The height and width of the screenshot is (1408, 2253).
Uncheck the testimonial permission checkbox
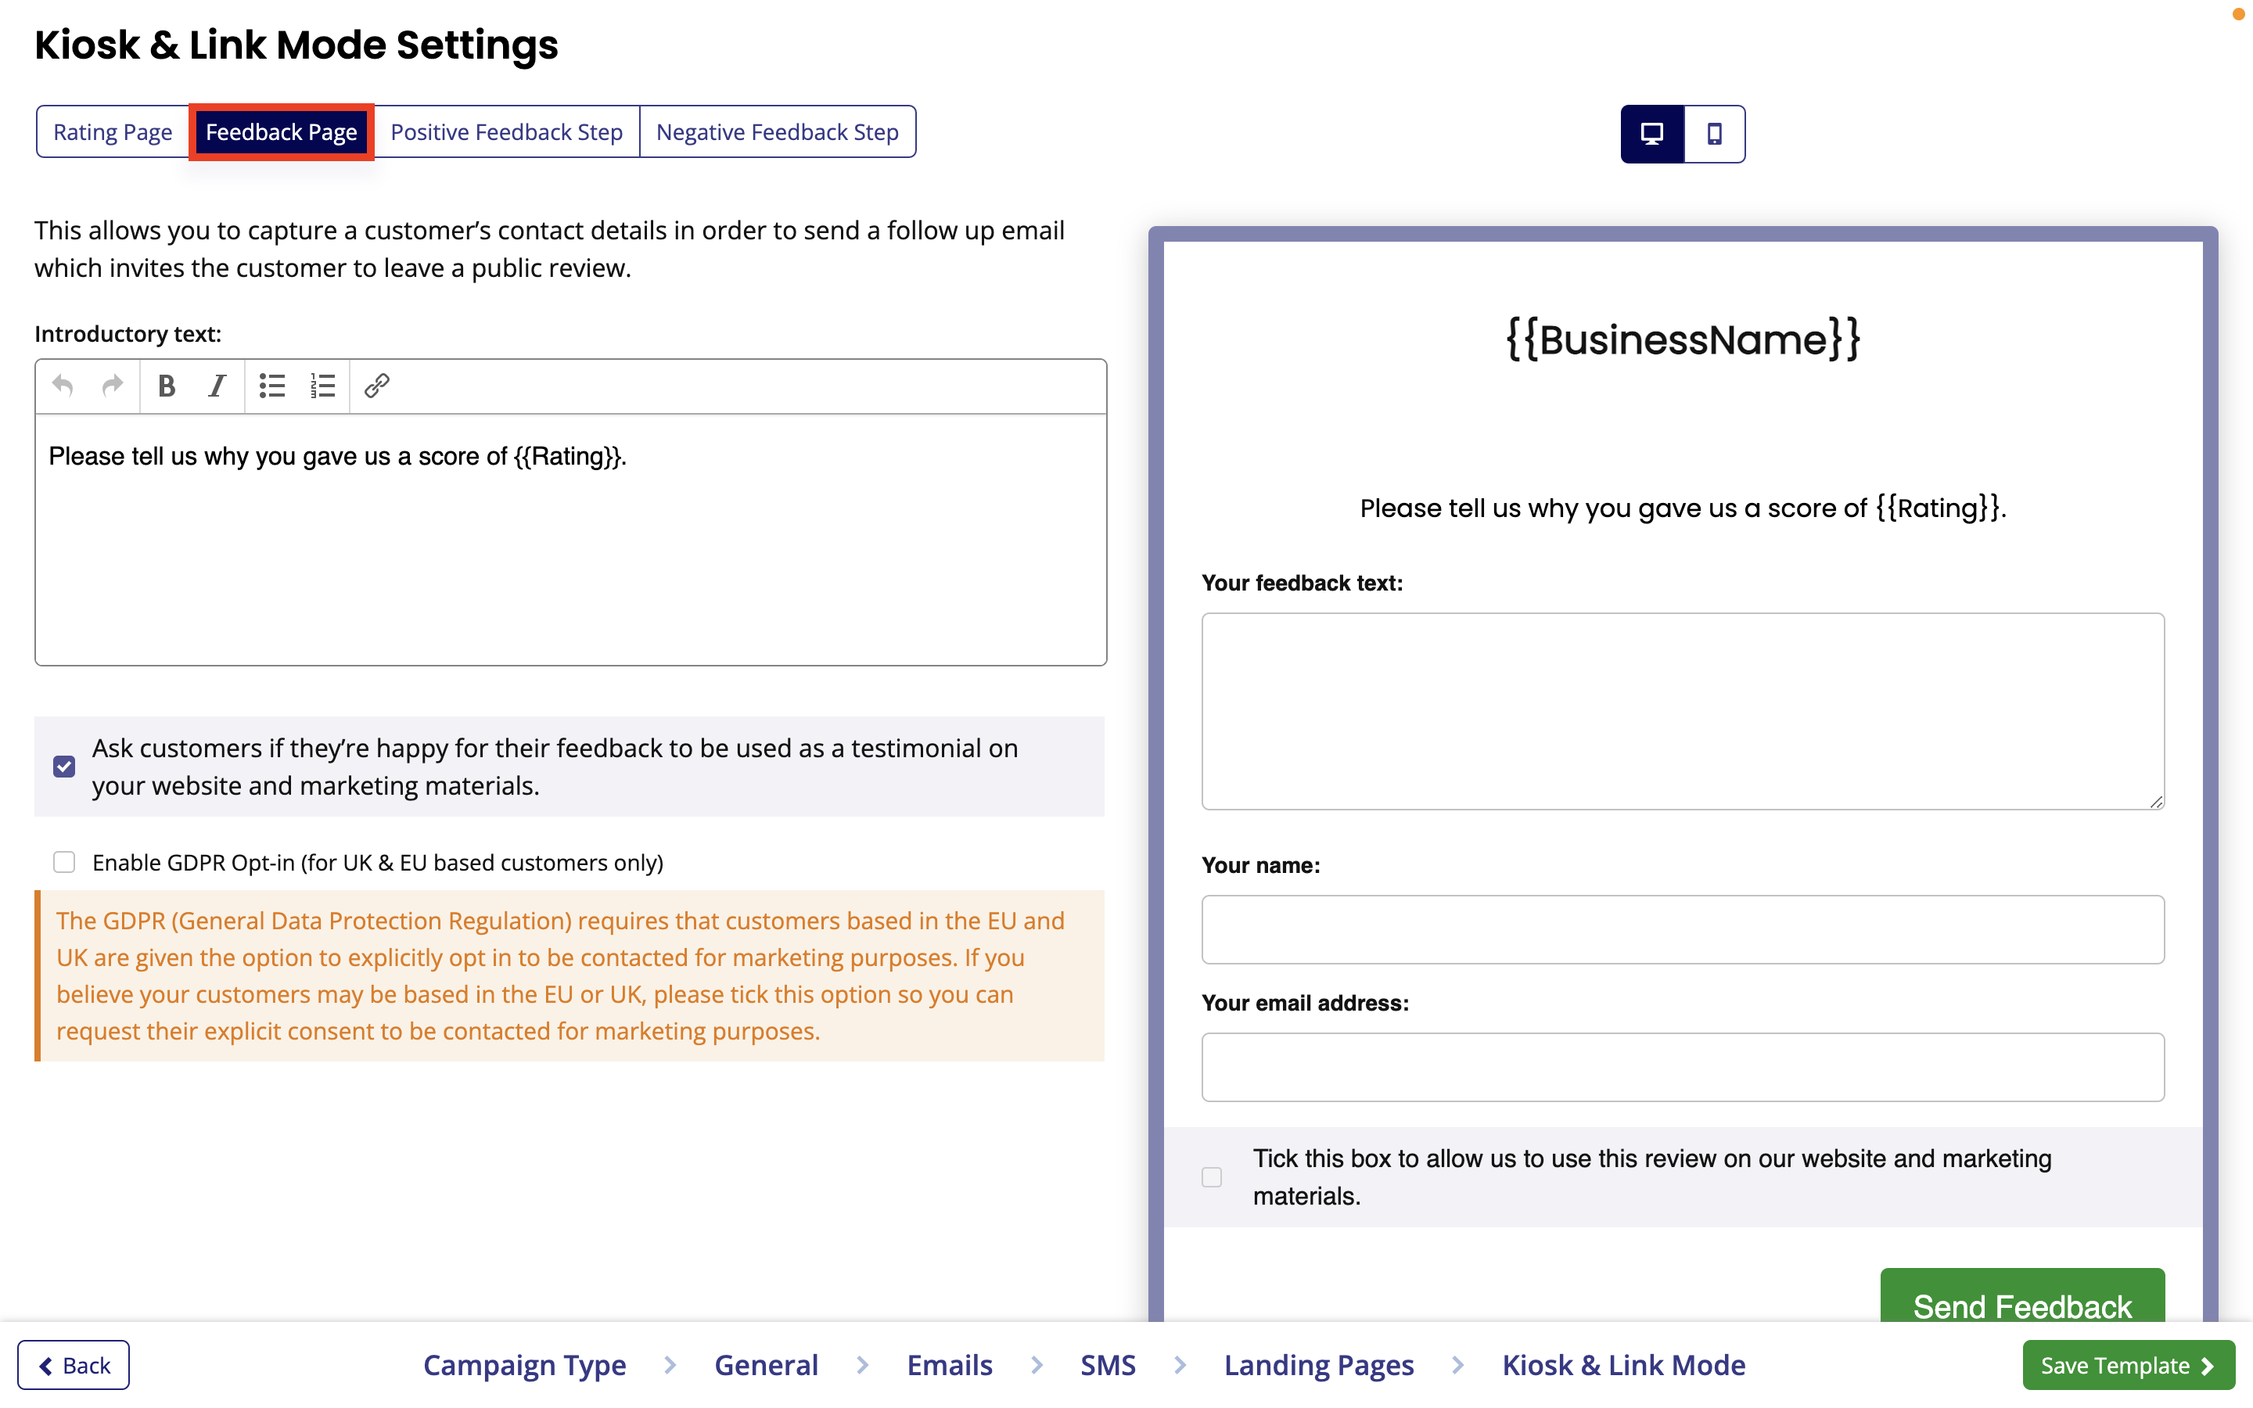pos(64,767)
